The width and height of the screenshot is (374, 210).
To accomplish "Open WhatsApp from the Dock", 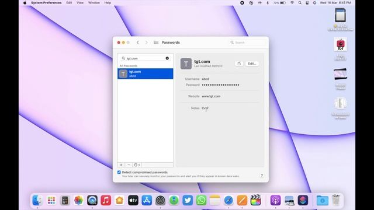I will point(201,200).
